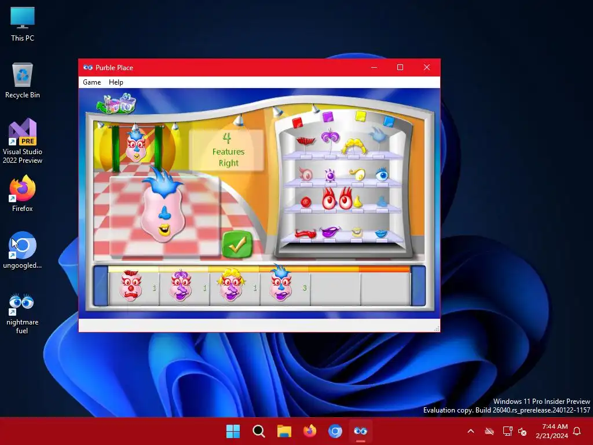593x445 pixels.
Task: Open This PC desktop icon
Action: click(x=23, y=24)
